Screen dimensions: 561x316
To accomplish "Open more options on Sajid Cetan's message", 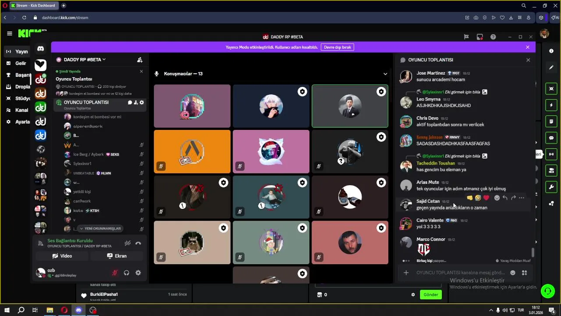I will pos(522,198).
